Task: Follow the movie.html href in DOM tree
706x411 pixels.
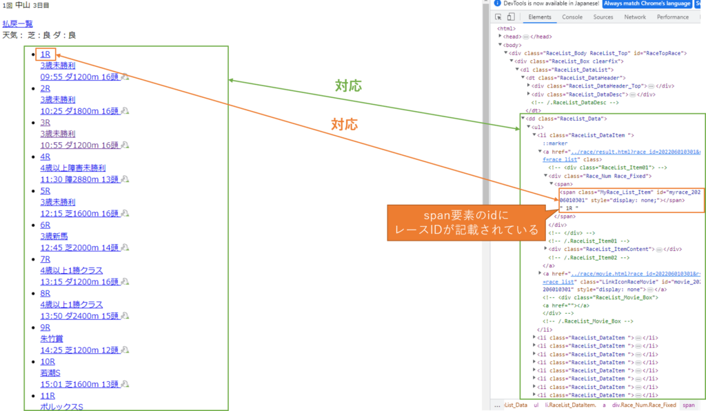Action: pos(636,274)
